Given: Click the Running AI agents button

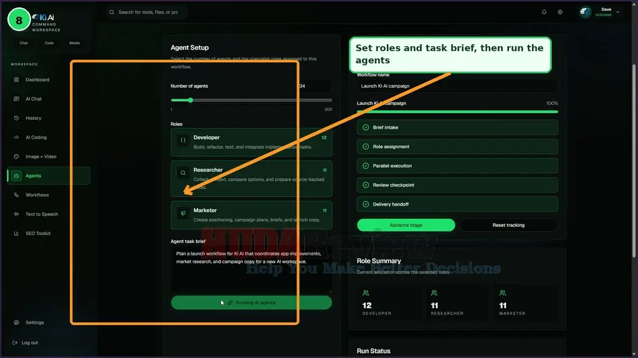Looking at the screenshot, I should pos(252,303).
